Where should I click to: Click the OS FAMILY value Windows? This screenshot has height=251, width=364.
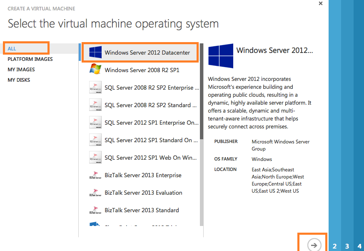[262, 159]
